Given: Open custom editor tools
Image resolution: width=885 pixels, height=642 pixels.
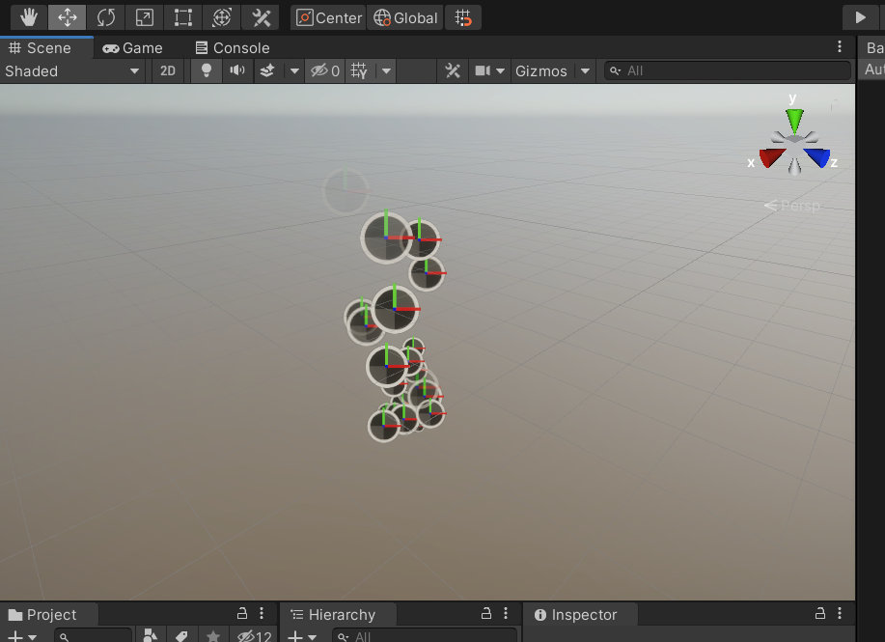Looking at the screenshot, I should coord(261,17).
